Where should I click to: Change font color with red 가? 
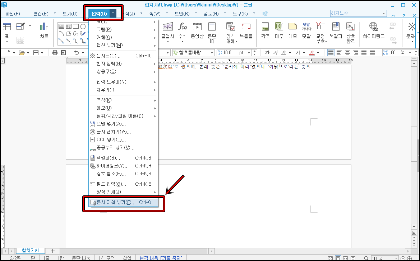(x=311, y=53)
